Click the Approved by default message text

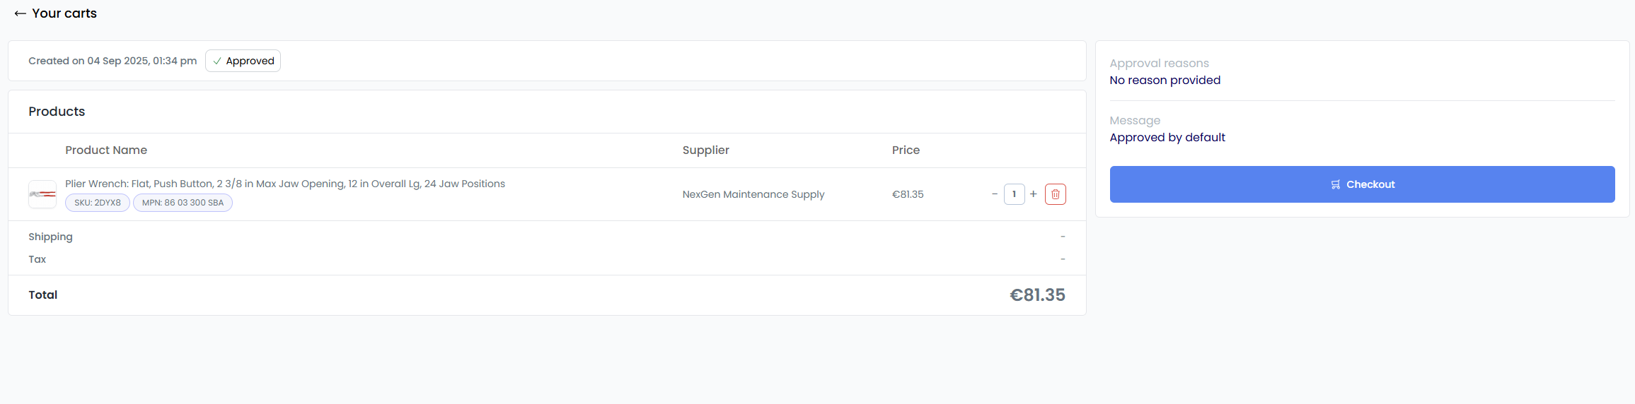1167,138
